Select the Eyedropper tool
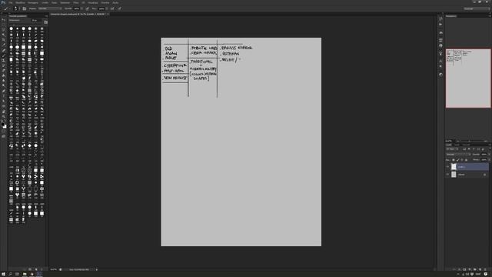Screen dimensions: 492x277 3,45
